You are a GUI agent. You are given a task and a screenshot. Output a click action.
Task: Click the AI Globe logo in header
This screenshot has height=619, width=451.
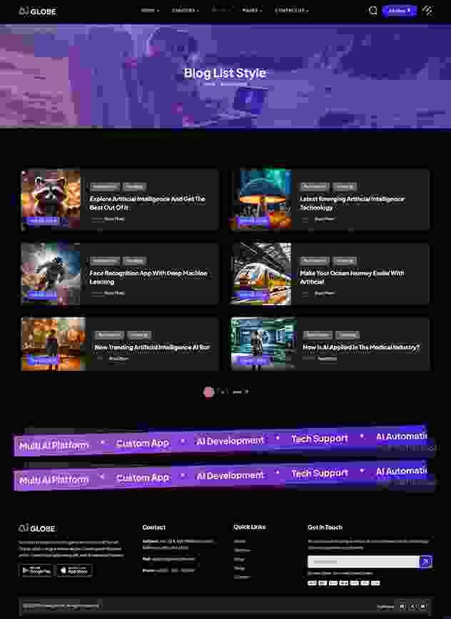[x=37, y=11]
